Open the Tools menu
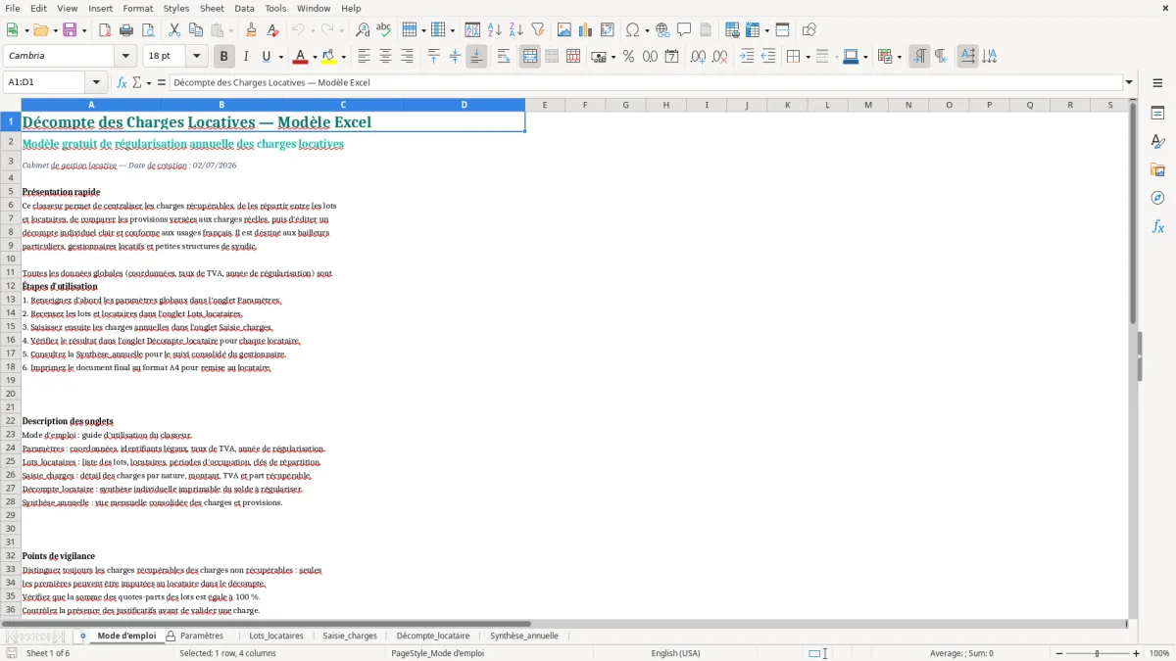 pyautogui.click(x=275, y=8)
